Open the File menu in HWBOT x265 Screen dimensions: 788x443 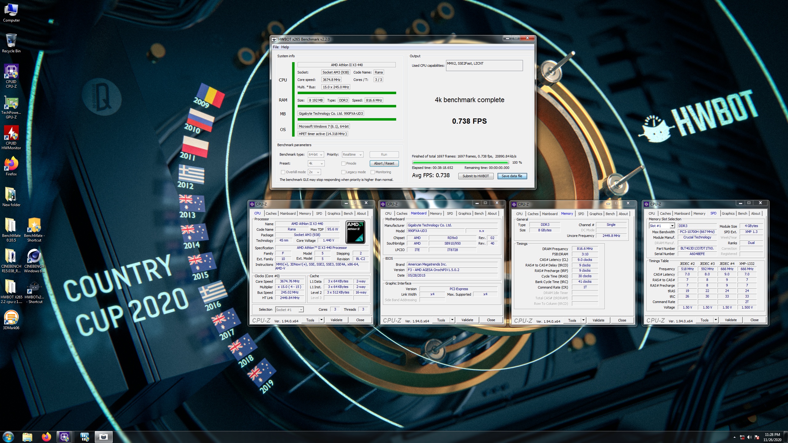(x=275, y=47)
